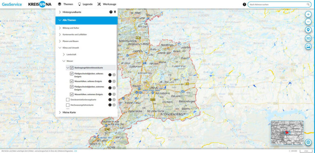Uncheck Fließgeschwindigkeiten, extremes Ereignis checkbox

tap(71, 87)
